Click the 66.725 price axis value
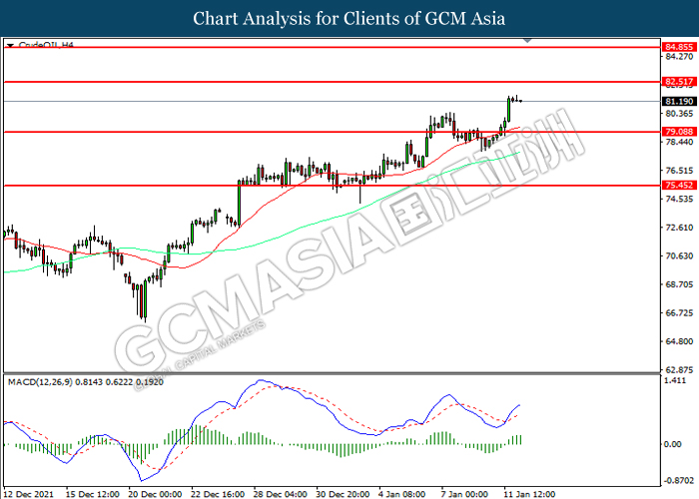 (679, 313)
